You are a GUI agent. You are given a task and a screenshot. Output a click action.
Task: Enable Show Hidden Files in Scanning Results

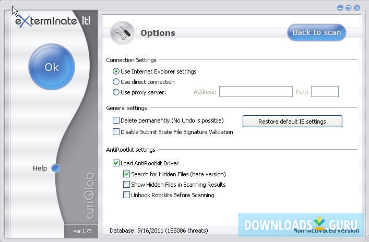click(126, 185)
